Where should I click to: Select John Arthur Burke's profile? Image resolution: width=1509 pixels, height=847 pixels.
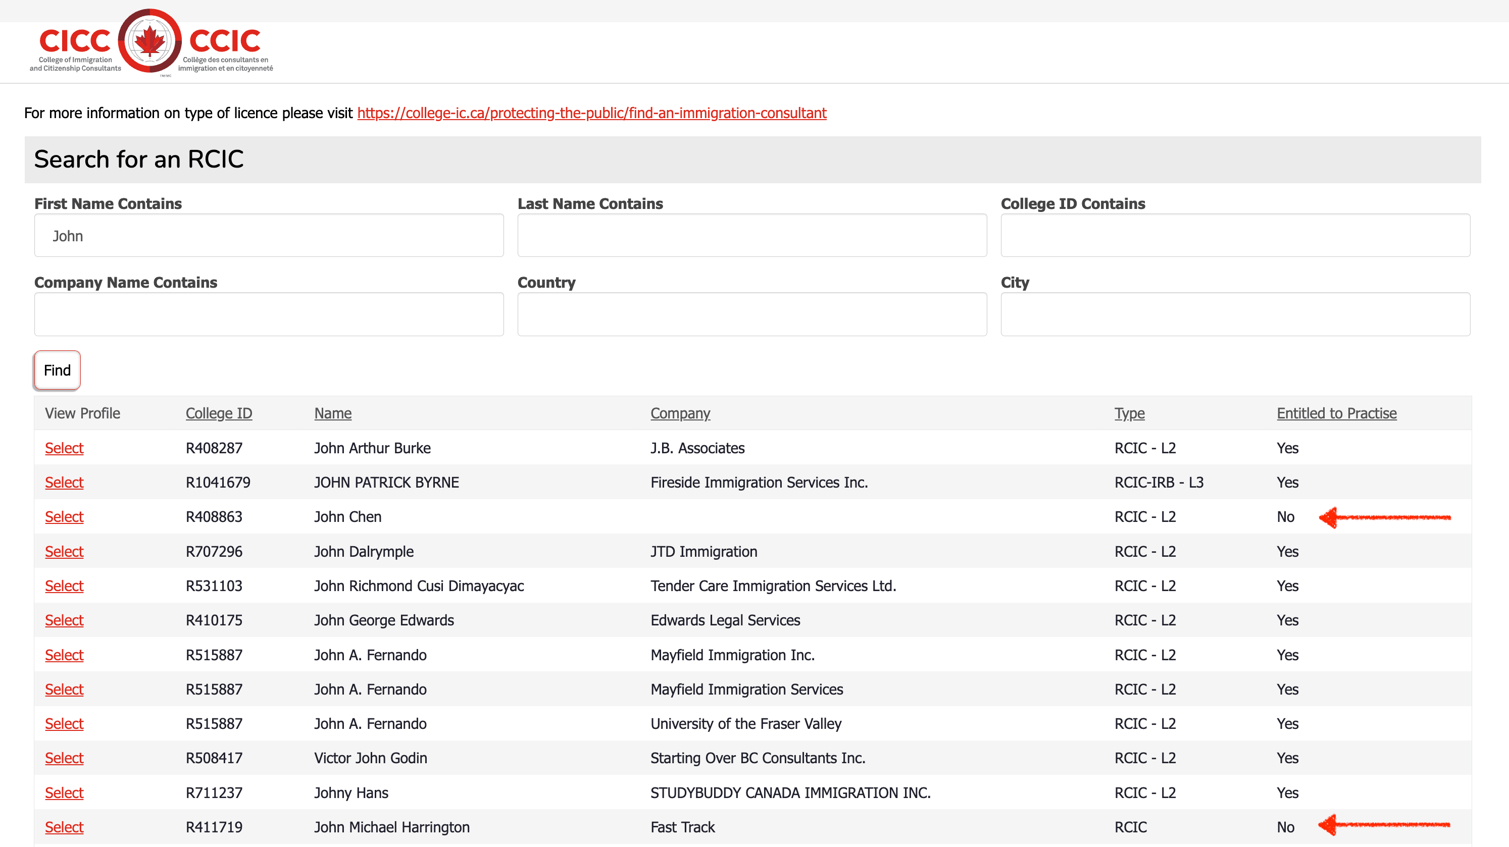point(64,448)
